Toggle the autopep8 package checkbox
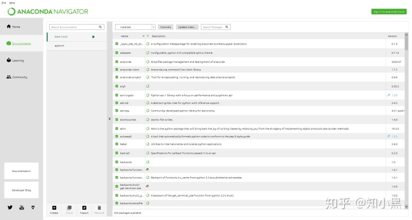Image resolution: width=412 pixels, height=220 pixels. pos(117,136)
